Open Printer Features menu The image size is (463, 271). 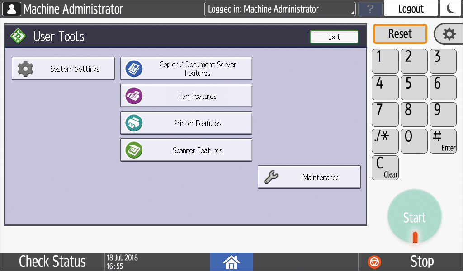pyautogui.click(x=186, y=123)
